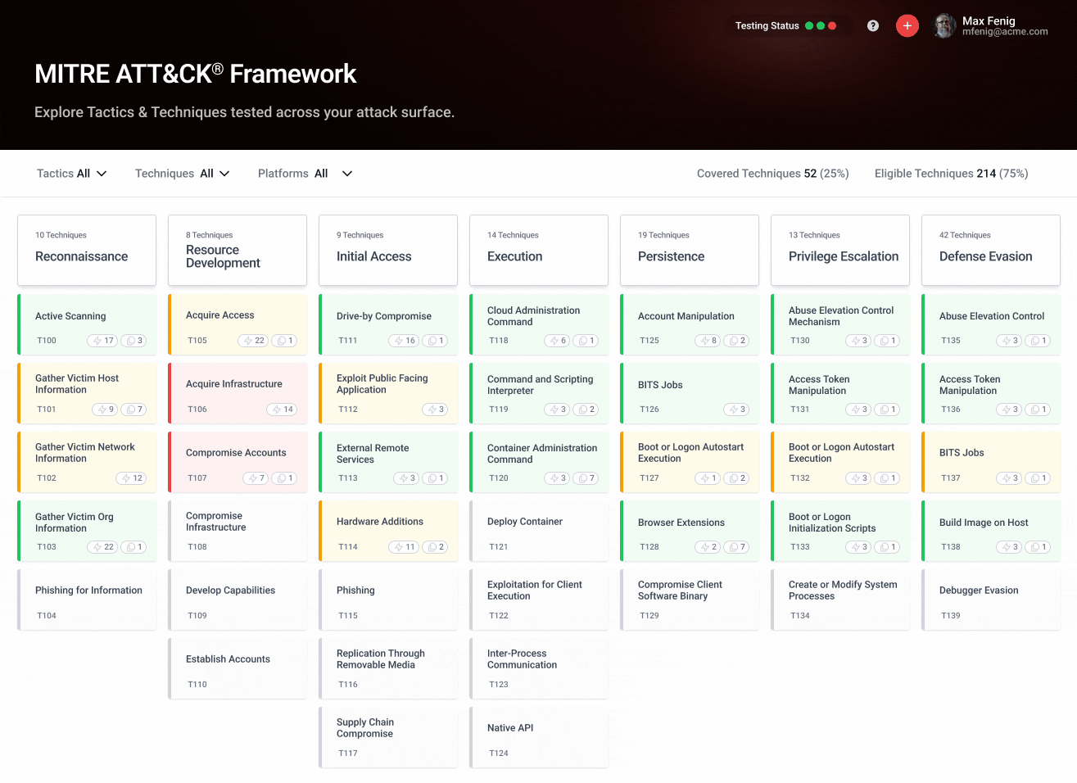Click lightning badge 22 on Acquire Access
Screen dimensions: 1077x783
pyautogui.click(x=254, y=341)
